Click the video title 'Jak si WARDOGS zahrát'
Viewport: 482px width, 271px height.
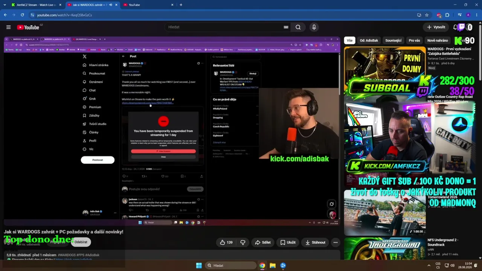[64, 232]
